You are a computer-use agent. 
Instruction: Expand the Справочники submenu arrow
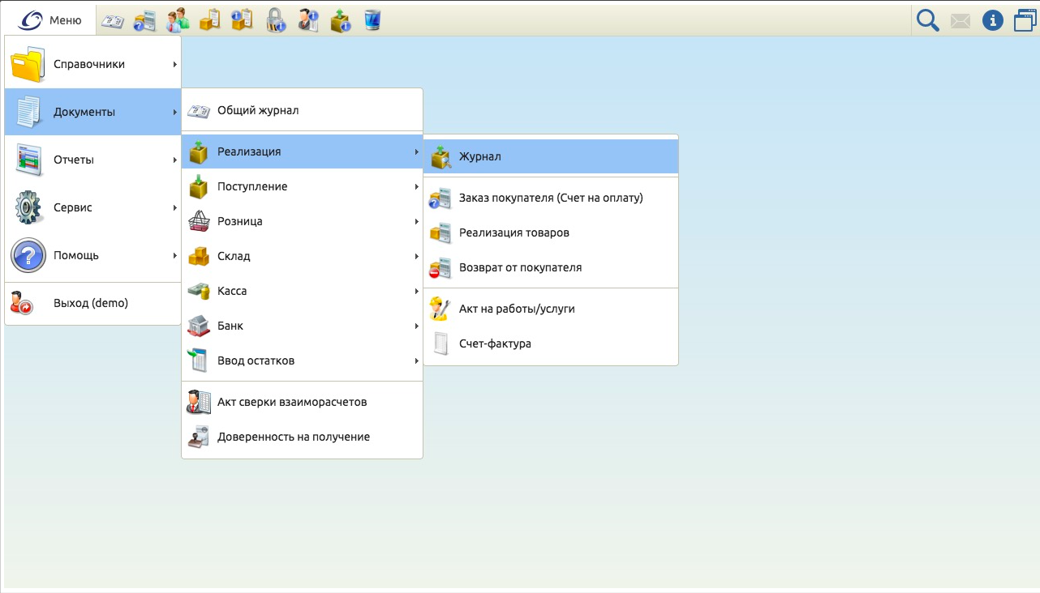(x=174, y=64)
